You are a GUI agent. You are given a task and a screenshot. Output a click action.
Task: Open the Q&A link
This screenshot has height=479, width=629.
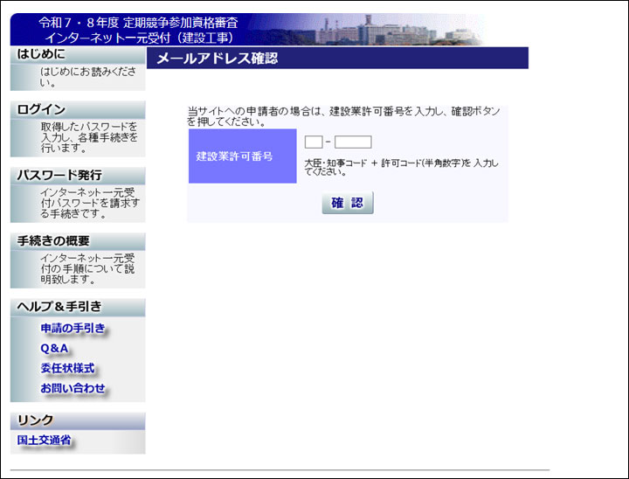54,349
